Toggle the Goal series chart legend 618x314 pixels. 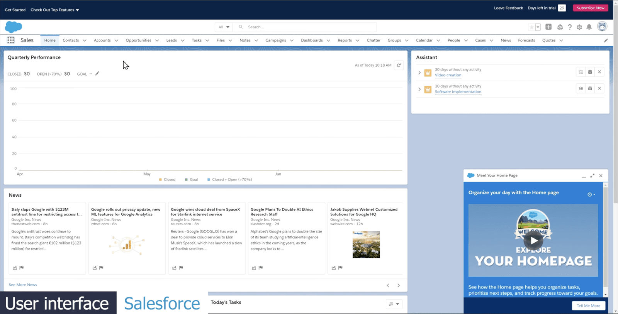[x=191, y=180]
